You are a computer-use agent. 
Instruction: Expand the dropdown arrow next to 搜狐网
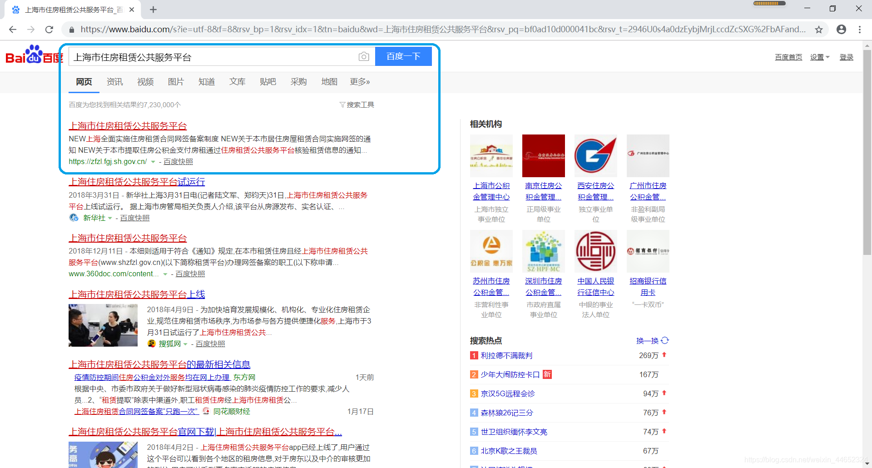pyautogui.click(x=185, y=344)
